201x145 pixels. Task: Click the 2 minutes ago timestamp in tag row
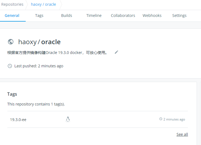pos(174,119)
